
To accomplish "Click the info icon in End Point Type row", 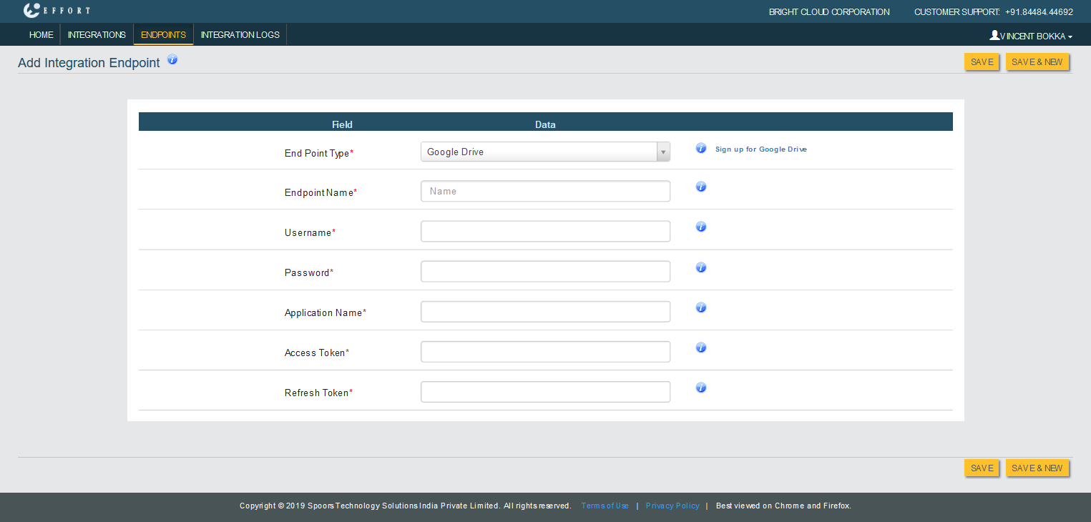I will [701, 149].
